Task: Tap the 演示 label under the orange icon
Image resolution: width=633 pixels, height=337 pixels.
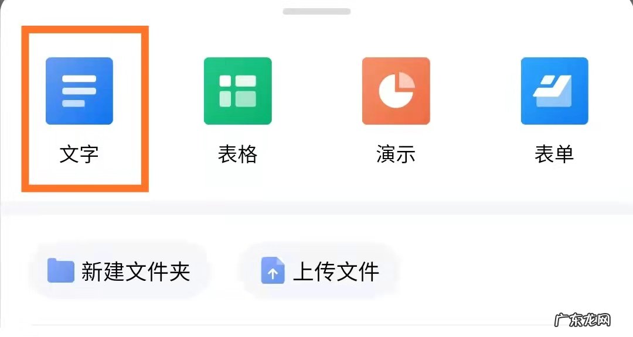Action: pyautogui.click(x=396, y=154)
